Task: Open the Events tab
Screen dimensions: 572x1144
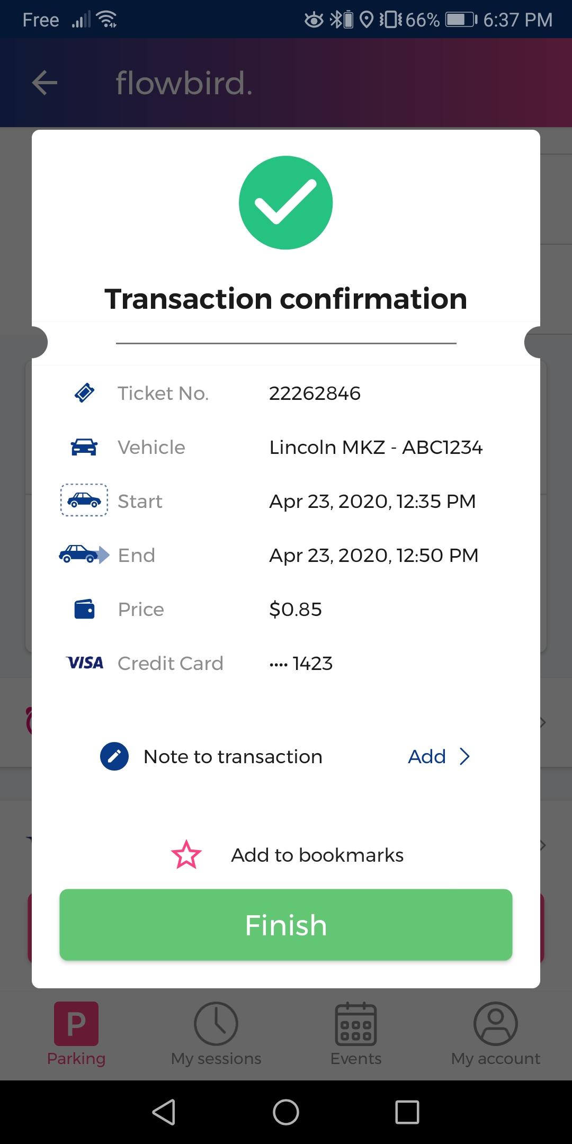Action: point(356,1034)
